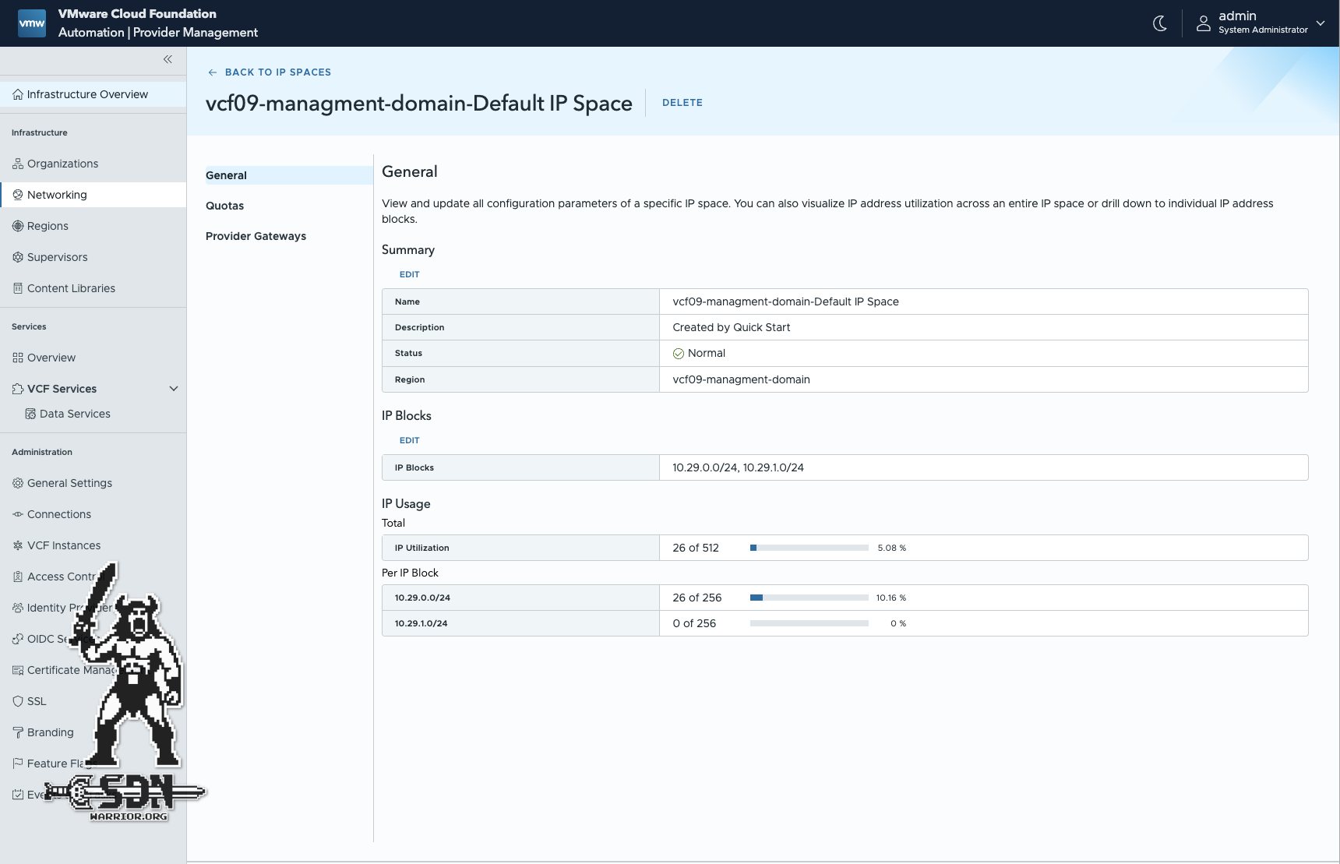Toggle dark mode with the moon icon

pos(1159,23)
